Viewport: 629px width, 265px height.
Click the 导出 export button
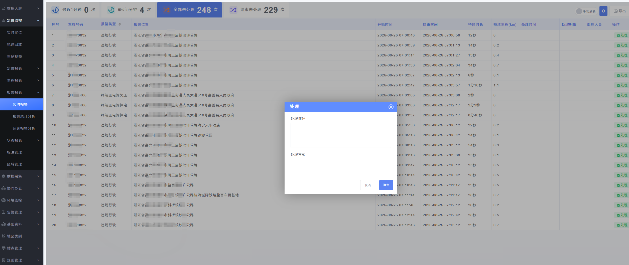click(620, 11)
